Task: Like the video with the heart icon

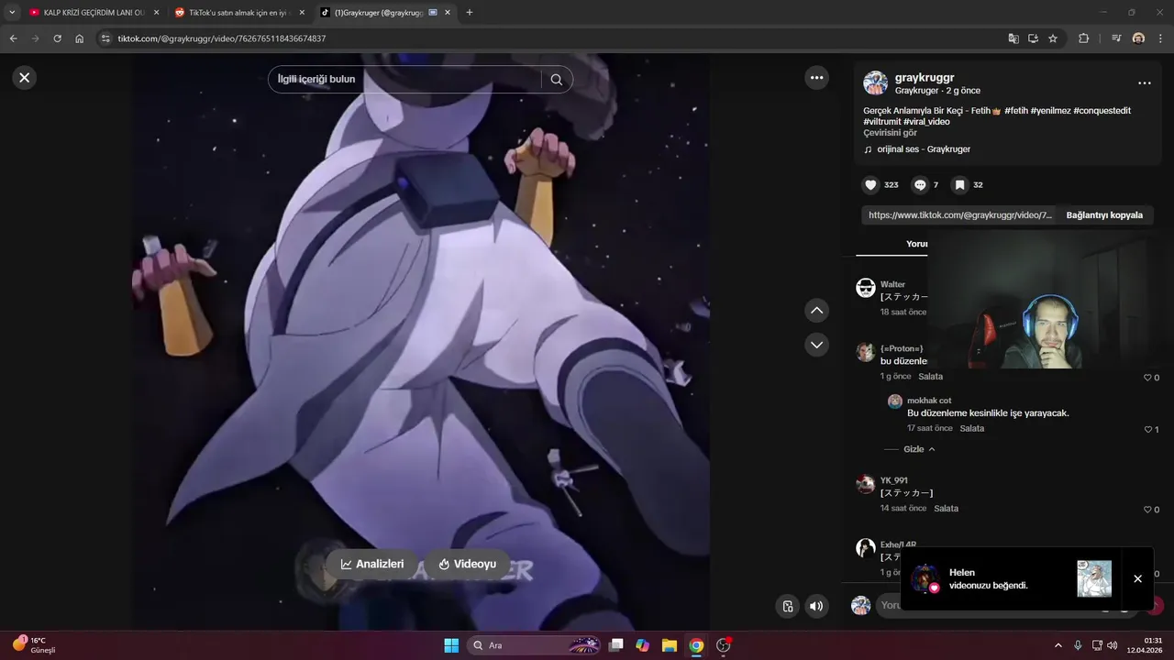Action: [x=871, y=185]
